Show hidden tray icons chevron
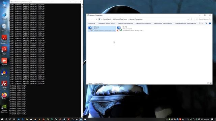 tap(166, 119)
